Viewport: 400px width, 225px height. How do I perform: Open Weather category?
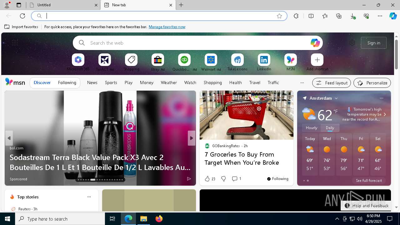click(169, 82)
